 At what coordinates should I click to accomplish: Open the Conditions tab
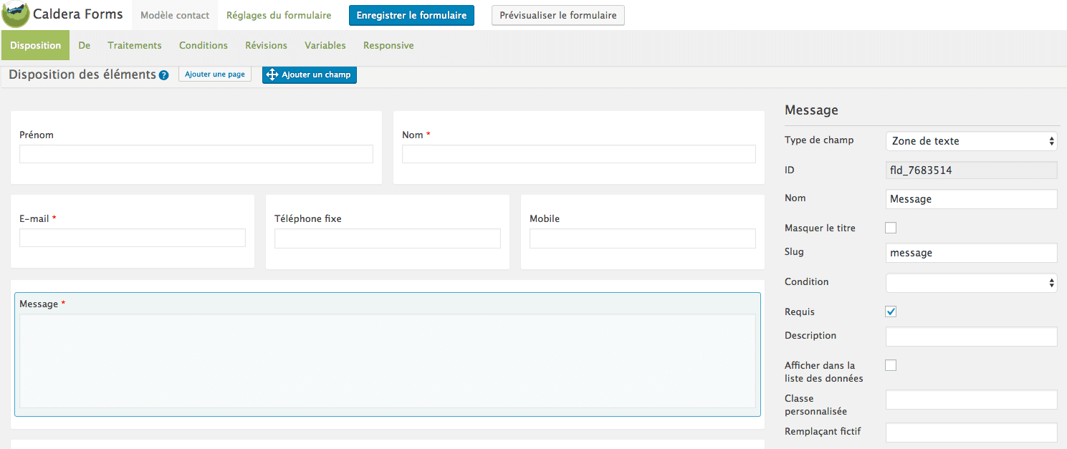204,45
